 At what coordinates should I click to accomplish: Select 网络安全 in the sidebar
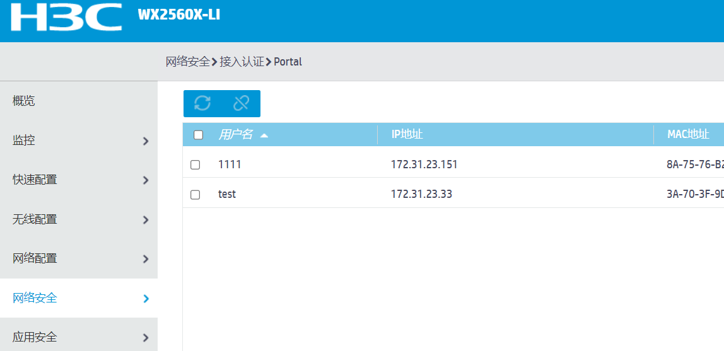point(35,298)
